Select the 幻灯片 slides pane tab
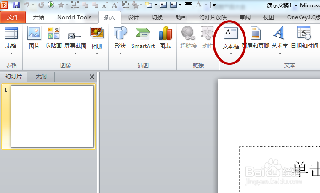 coord(14,77)
